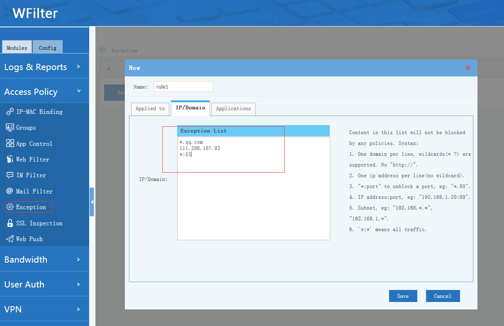Viewport: 504px width, 326px height.
Task: Click the Name field containing rule1
Action: (x=183, y=87)
